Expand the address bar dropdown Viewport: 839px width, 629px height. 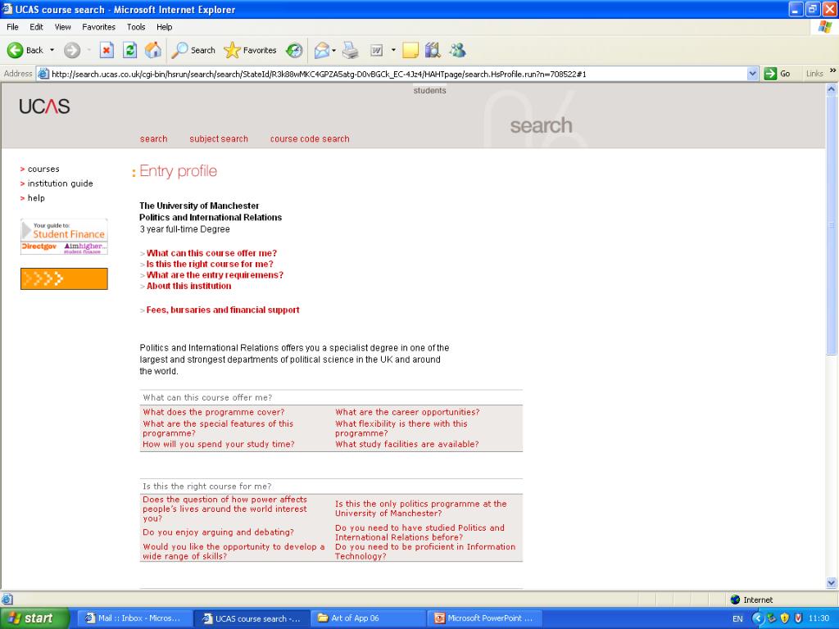tap(752, 74)
